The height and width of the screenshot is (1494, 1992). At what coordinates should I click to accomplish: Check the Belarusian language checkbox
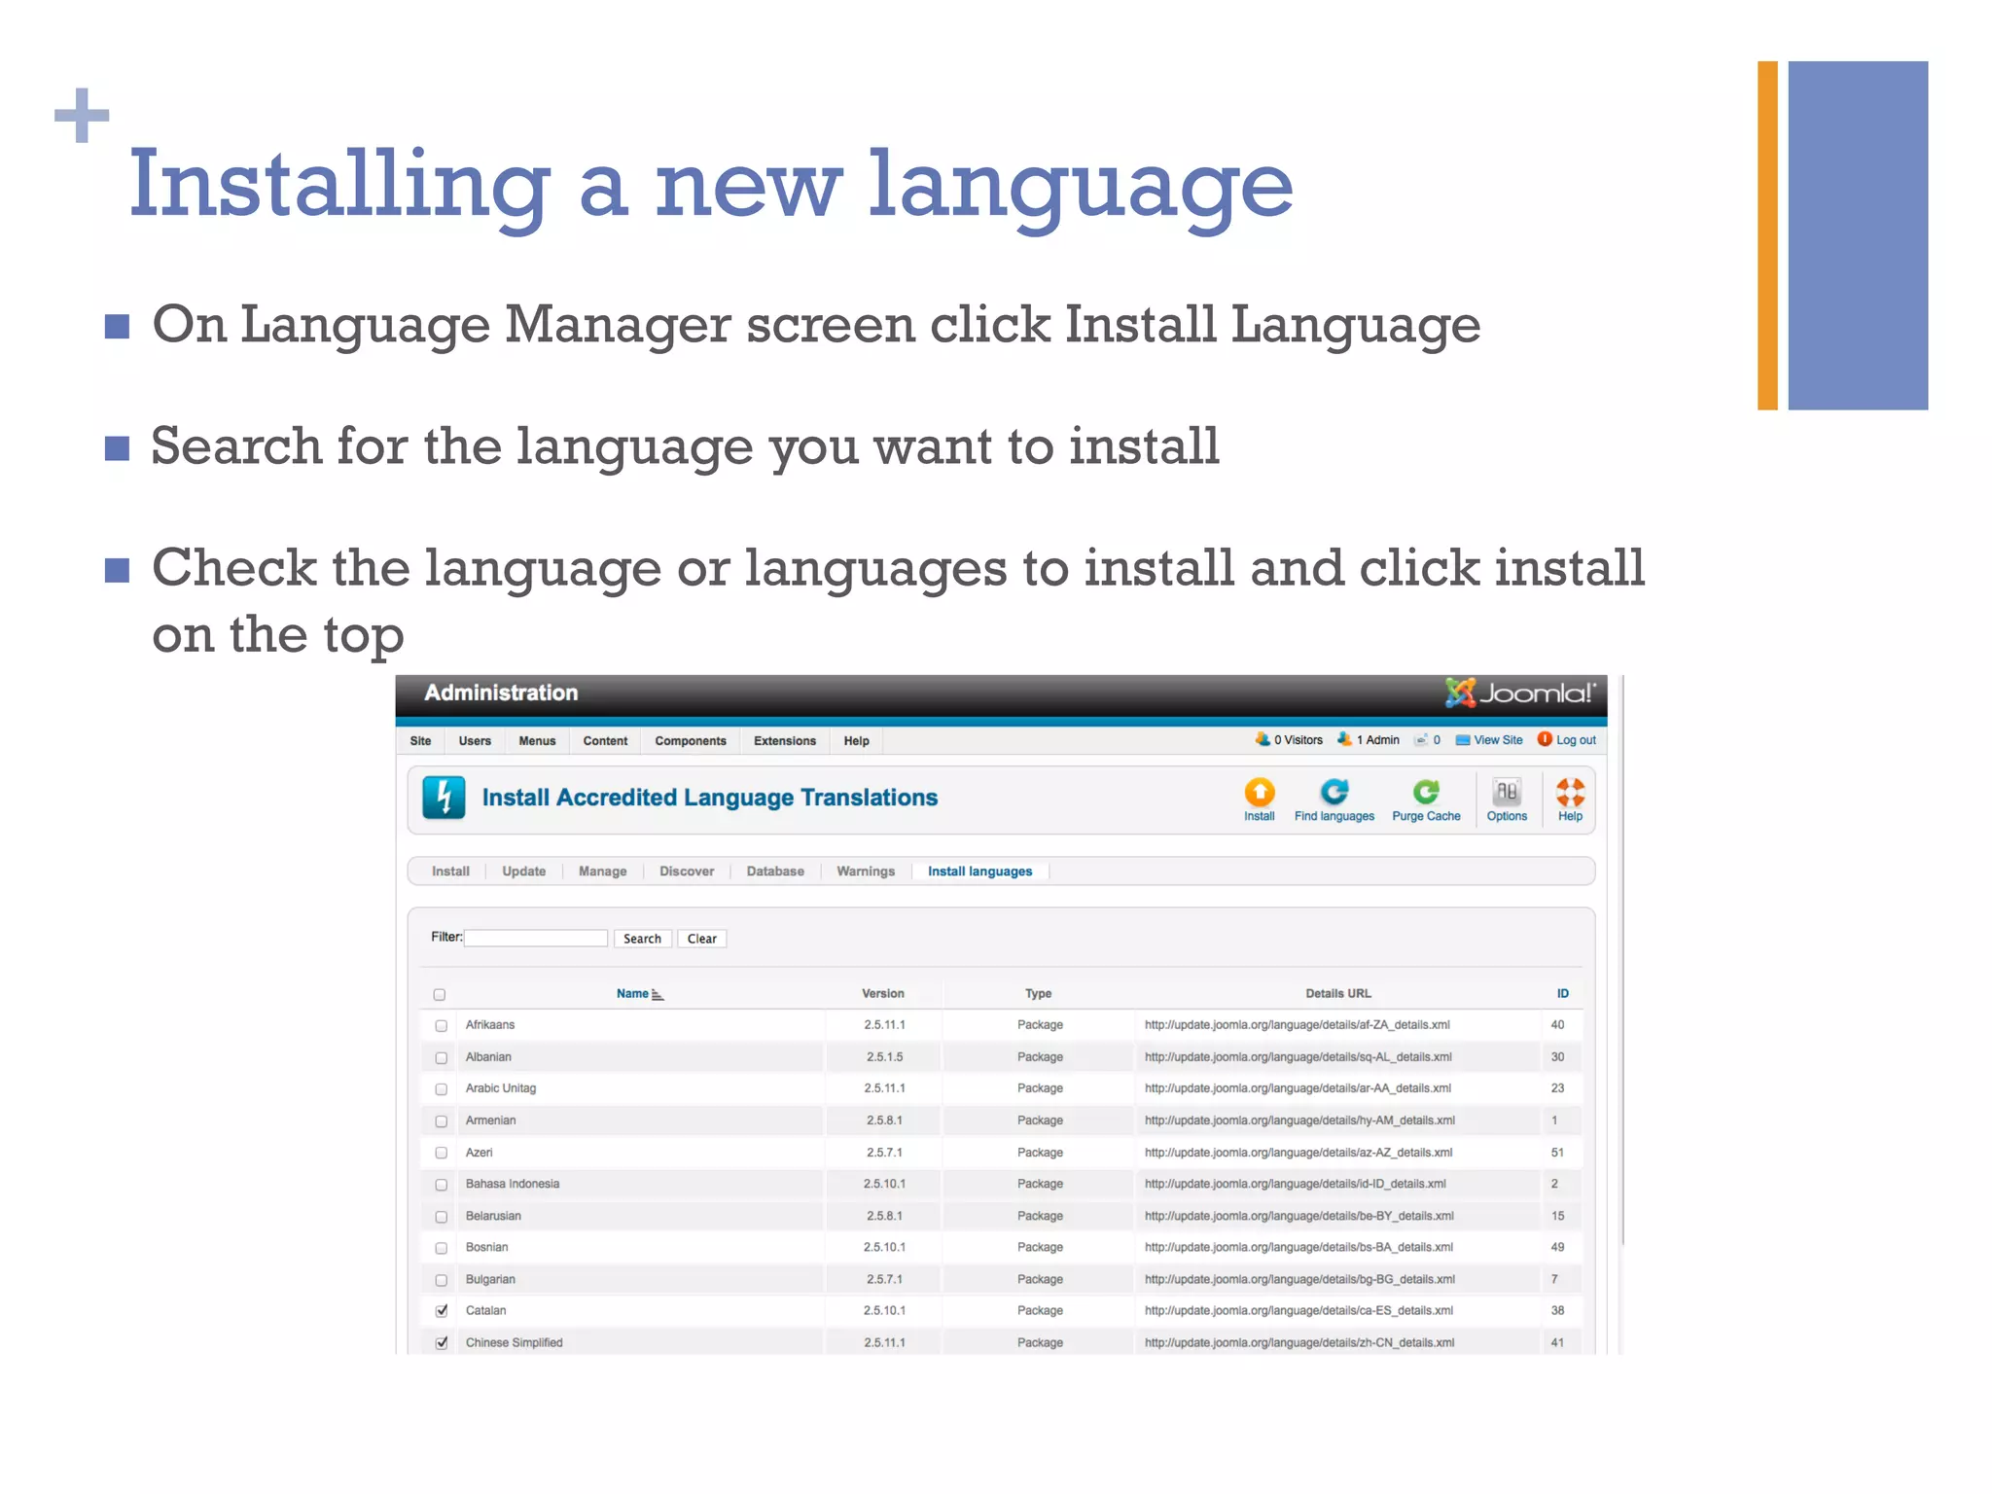pyautogui.click(x=442, y=1217)
